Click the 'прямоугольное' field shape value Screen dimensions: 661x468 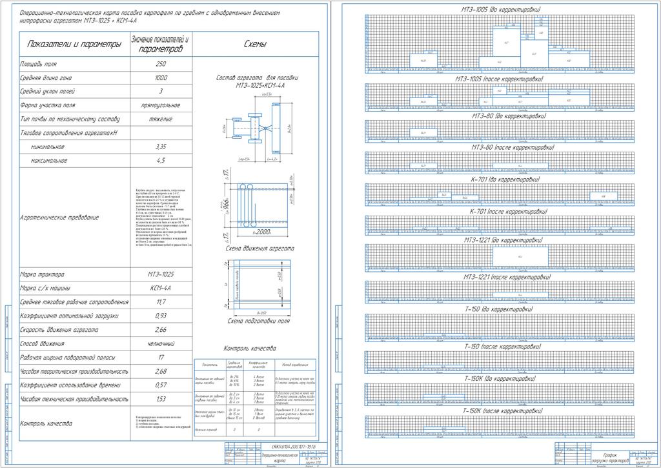[x=160, y=105]
